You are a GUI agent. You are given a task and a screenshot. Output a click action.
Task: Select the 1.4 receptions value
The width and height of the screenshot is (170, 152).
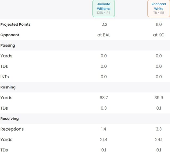(104, 129)
